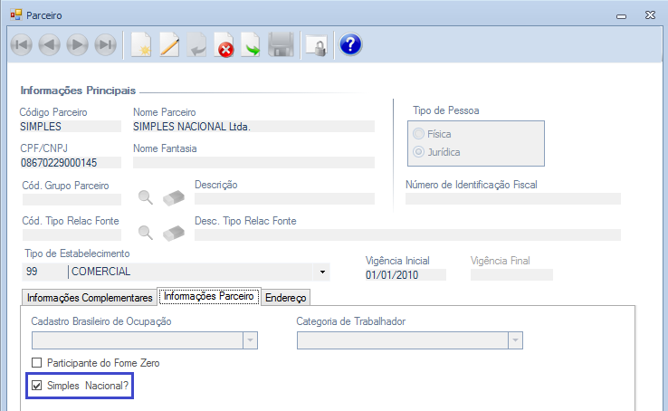The height and width of the screenshot is (411, 668).
Task: Click the Descrição field
Action: point(284,199)
